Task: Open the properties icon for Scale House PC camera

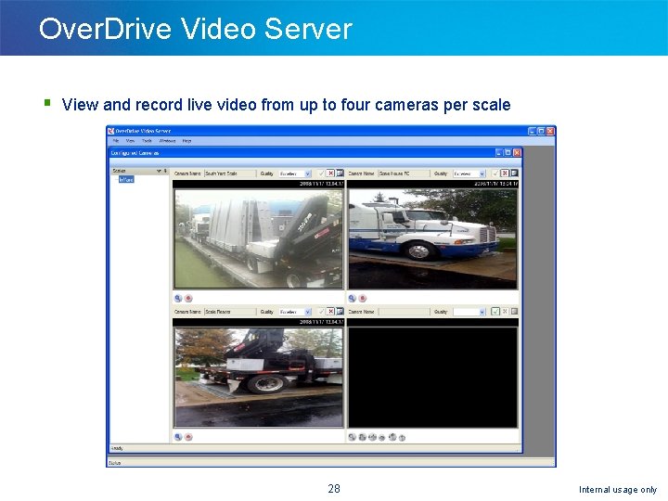Action: point(514,173)
